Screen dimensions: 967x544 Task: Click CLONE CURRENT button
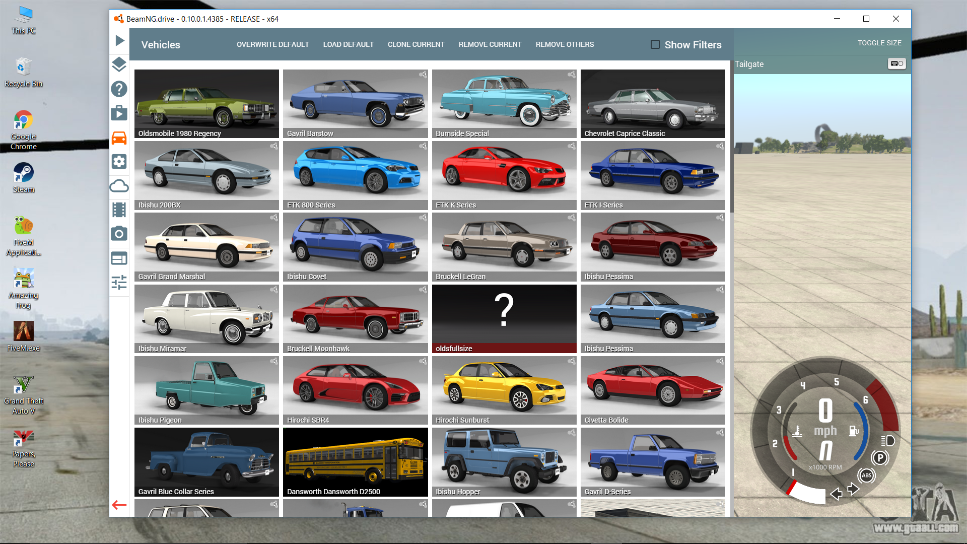[416, 44]
